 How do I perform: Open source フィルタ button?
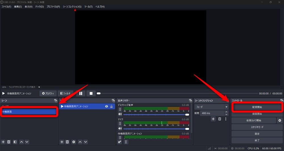pyautogui.click(x=65, y=93)
